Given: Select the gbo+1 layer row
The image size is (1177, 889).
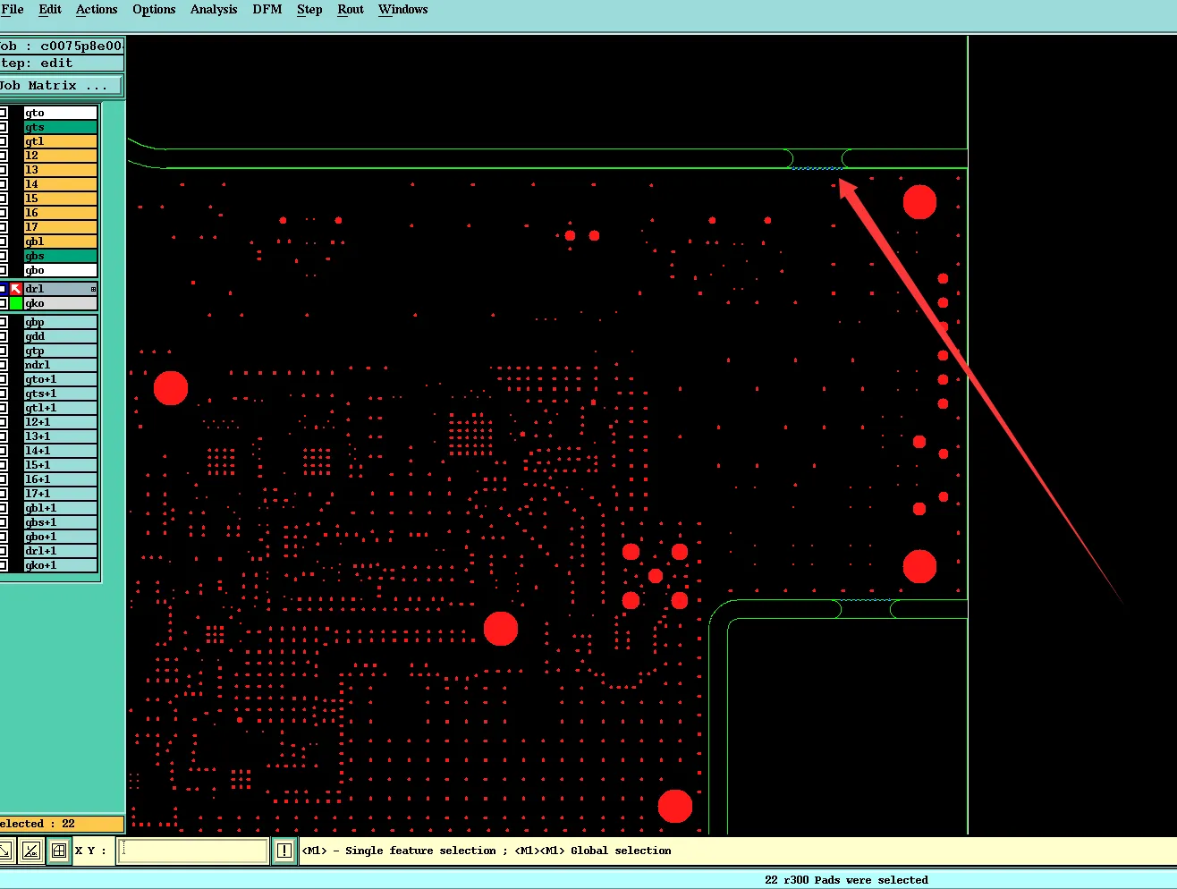Looking at the screenshot, I should 61,537.
